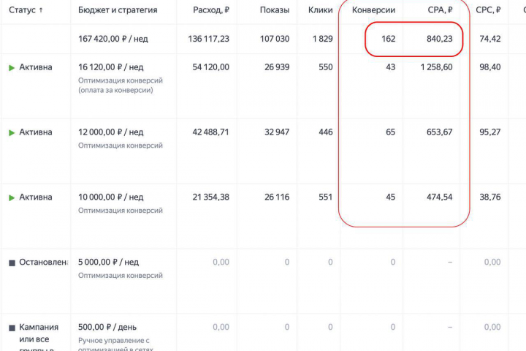The height and width of the screenshot is (351, 526).
Task: Select conversions value 65
Action: pyautogui.click(x=390, y=132)
